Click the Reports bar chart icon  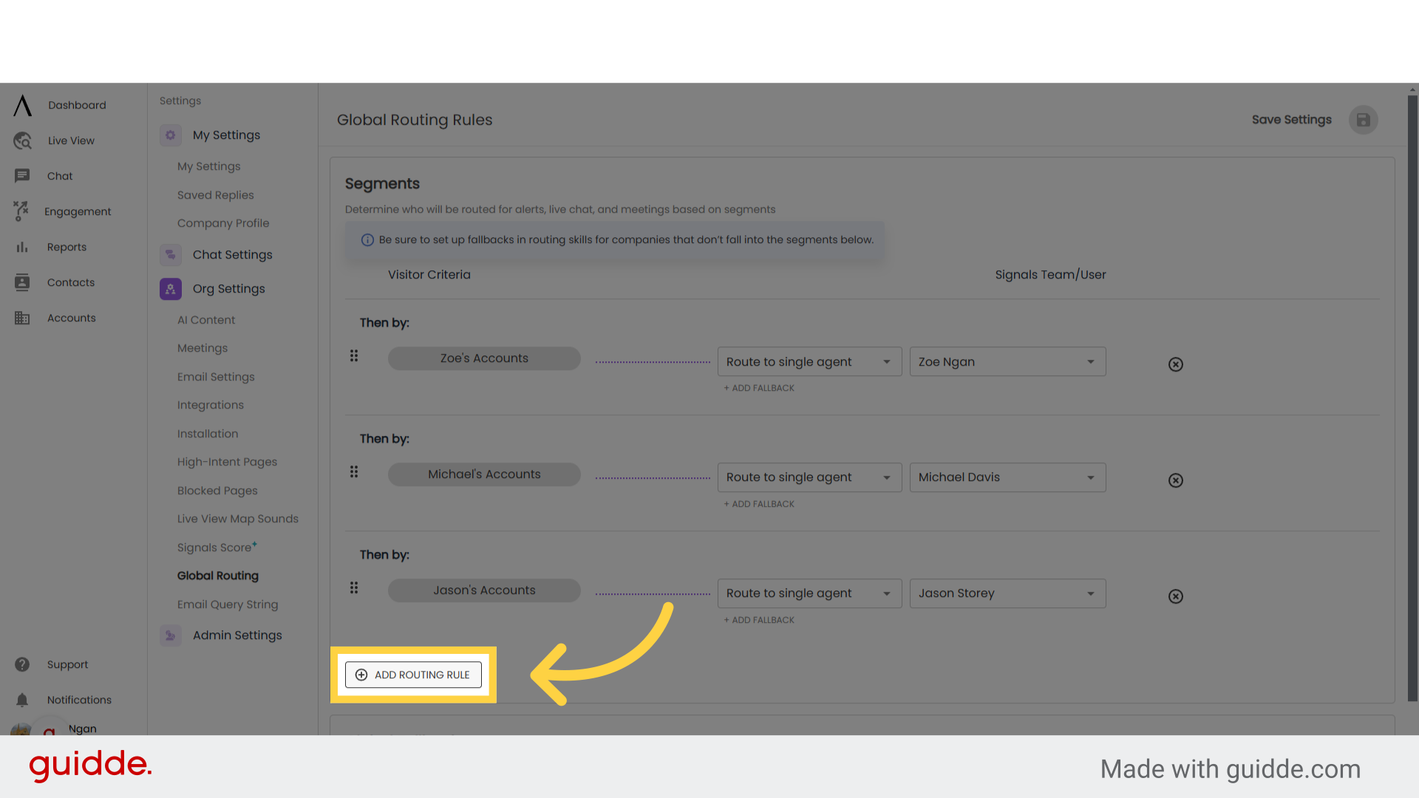point(22,247)
